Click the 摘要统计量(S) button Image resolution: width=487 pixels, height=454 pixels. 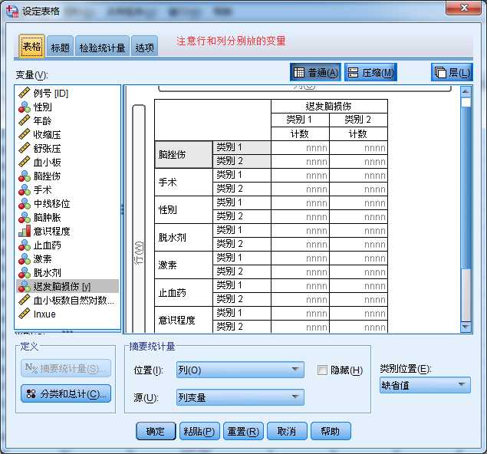click(x=66, y=368)
